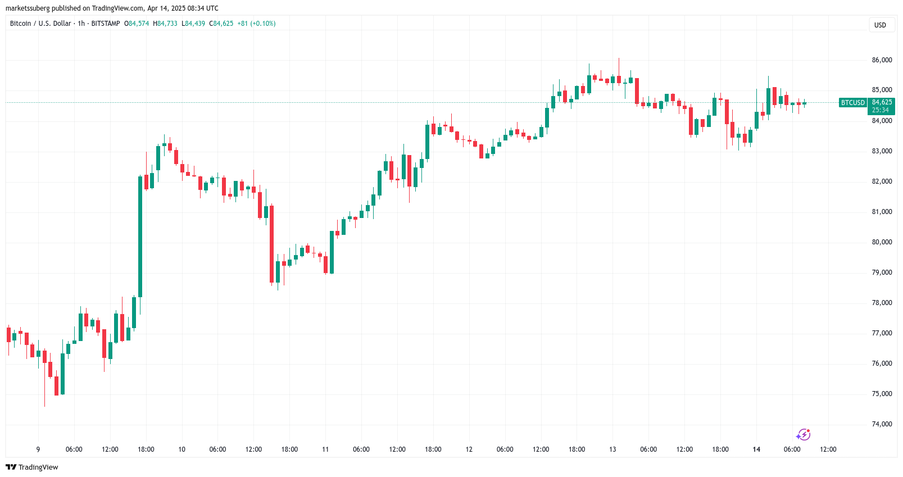Click the 80,000 price axis label

(x=882, y=242)
